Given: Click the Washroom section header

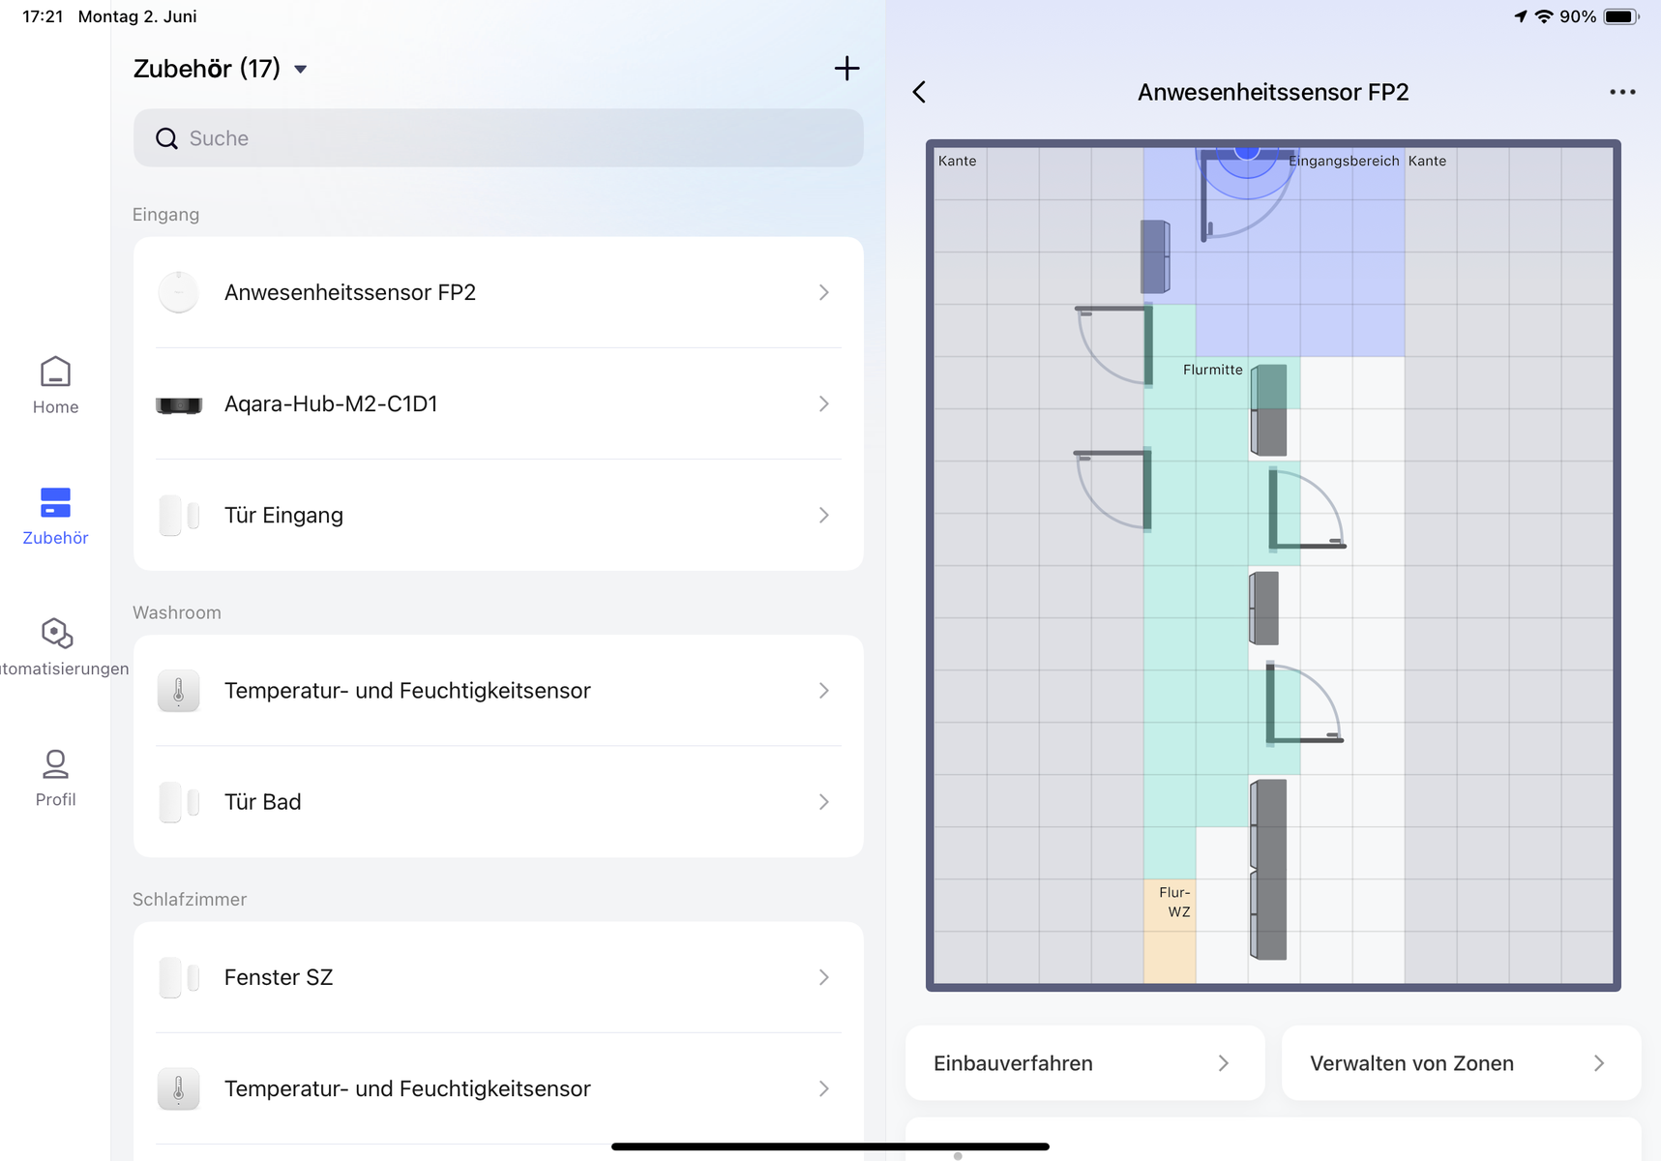Looking at the screenshot, I should pyautogui.click(x=177, y=612).
